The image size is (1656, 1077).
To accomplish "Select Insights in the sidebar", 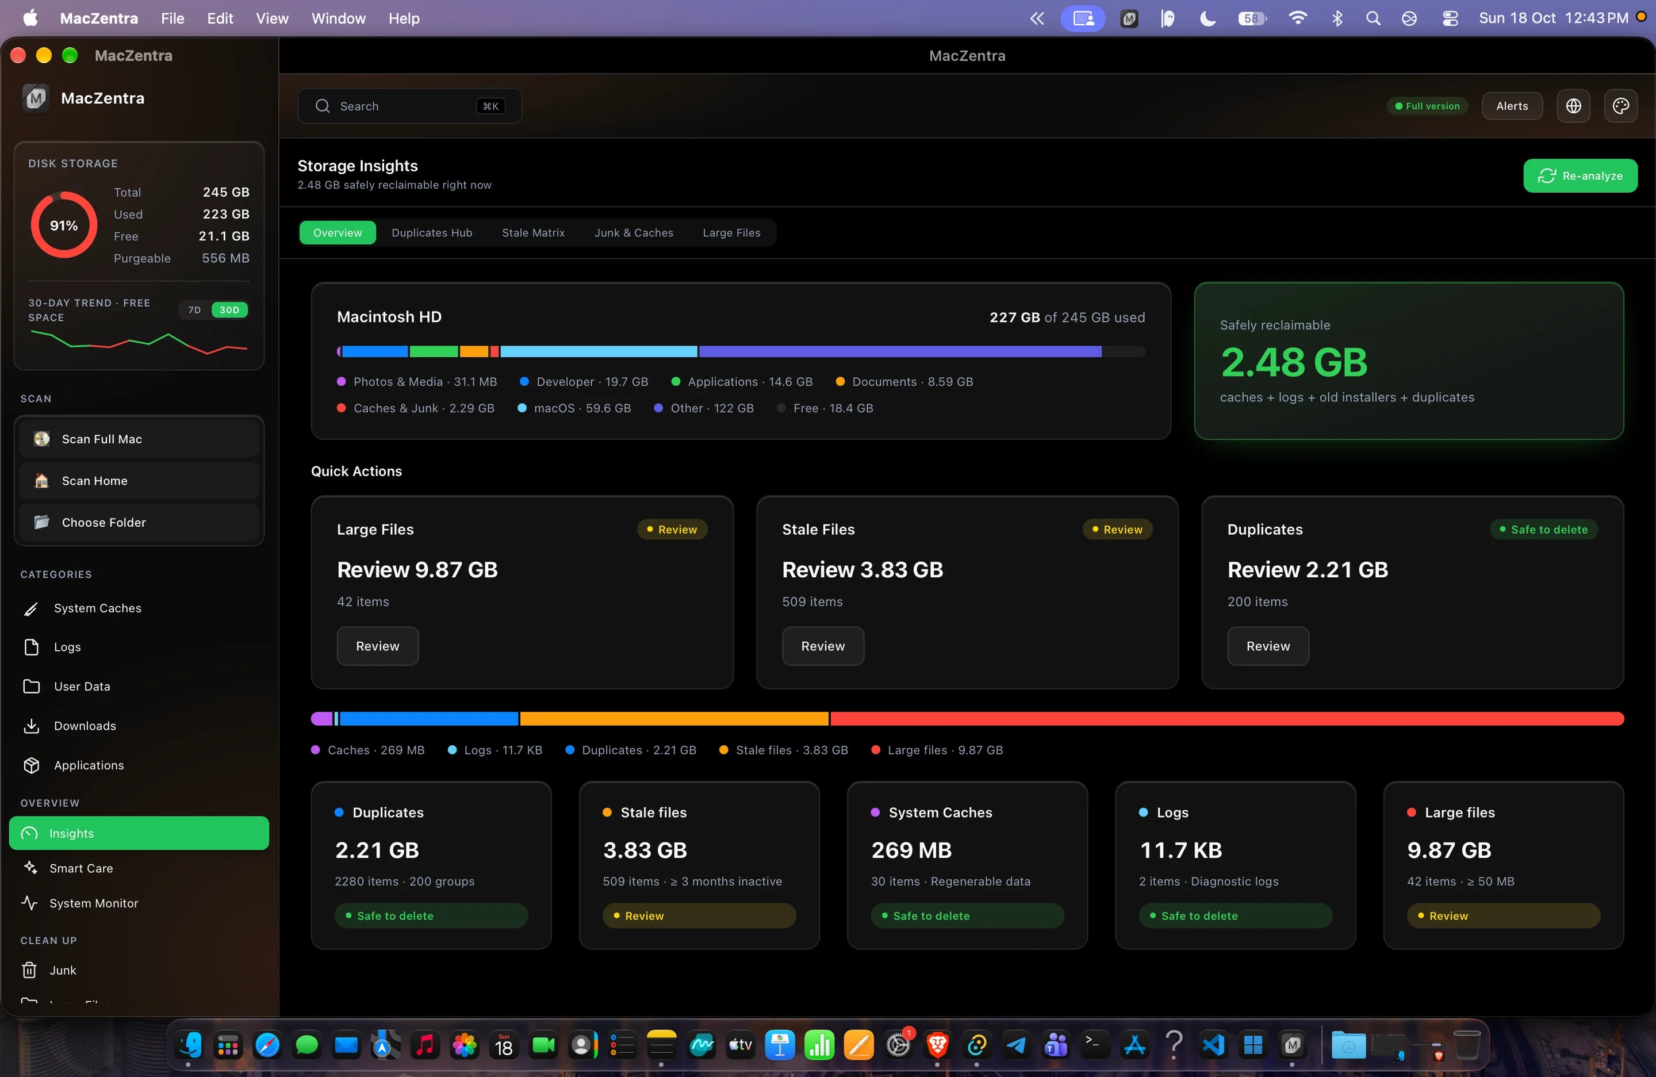I will pyautogui.click(x=139, y=833).
